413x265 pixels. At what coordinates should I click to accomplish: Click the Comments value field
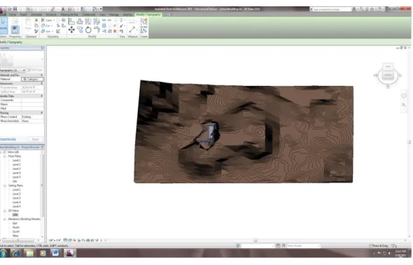coord(32,100)
